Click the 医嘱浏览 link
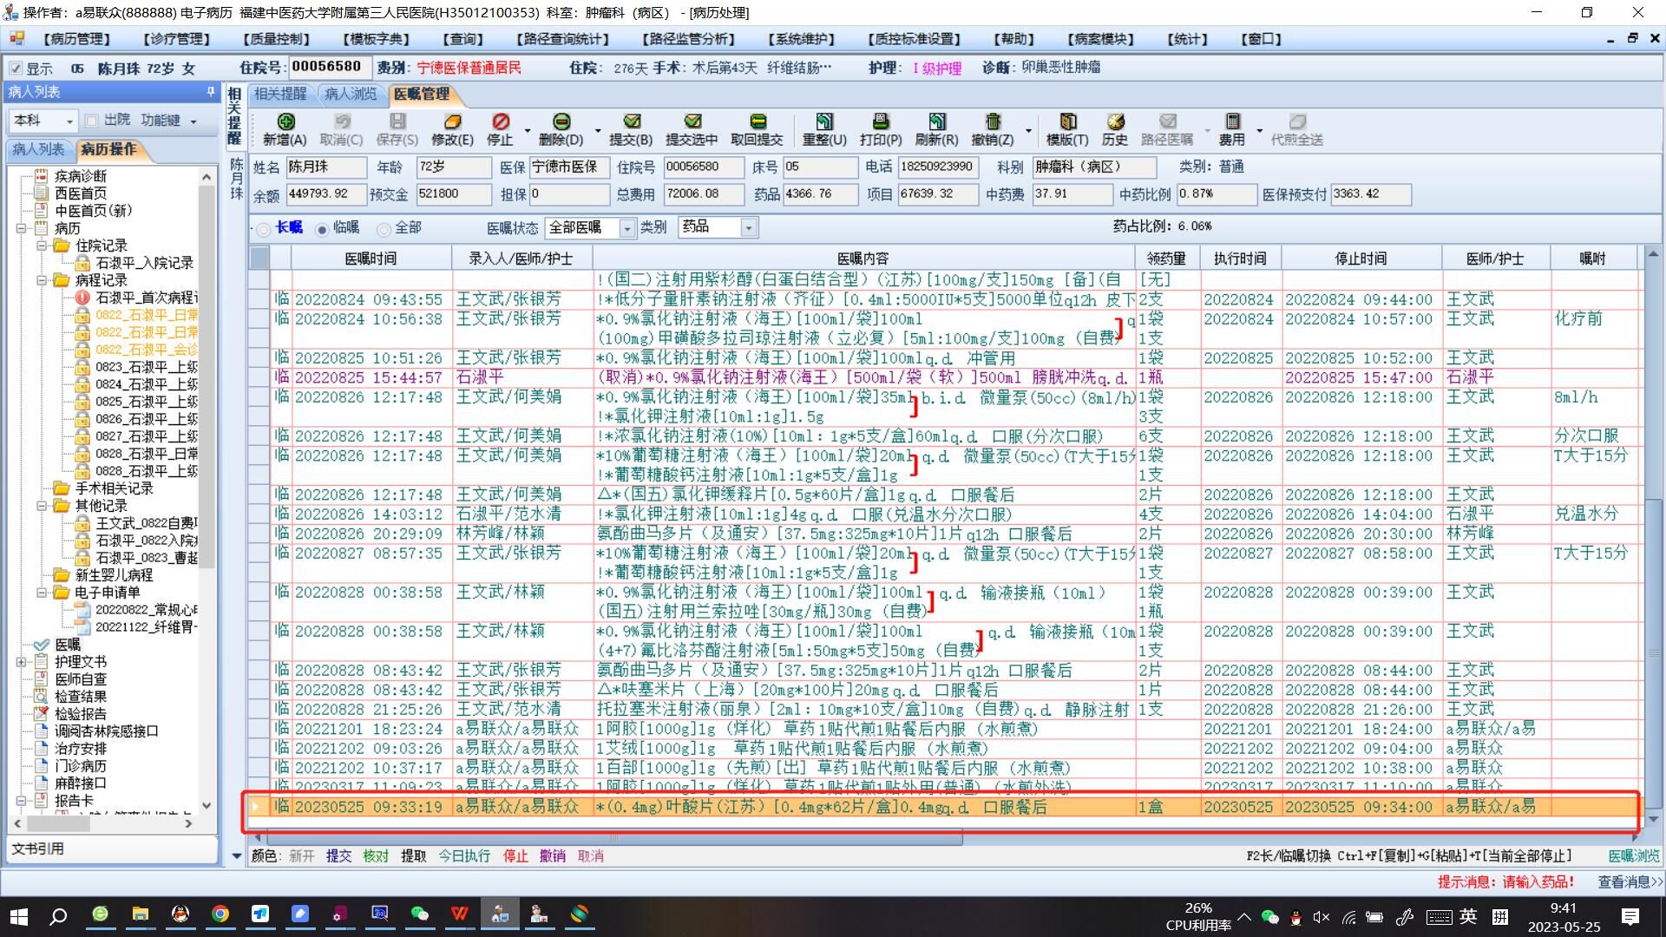Viewport: 1666px width, 937px height. coord(1633,855)
